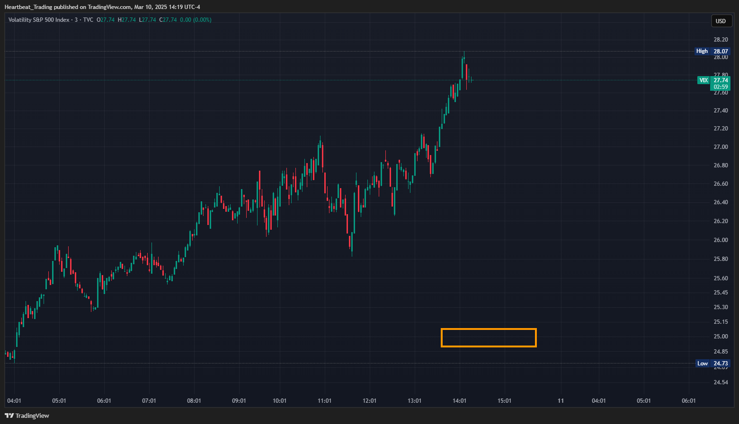
Task: Click the High 28.07 price label
Action: pyautogui.click(x=712, y=51)
